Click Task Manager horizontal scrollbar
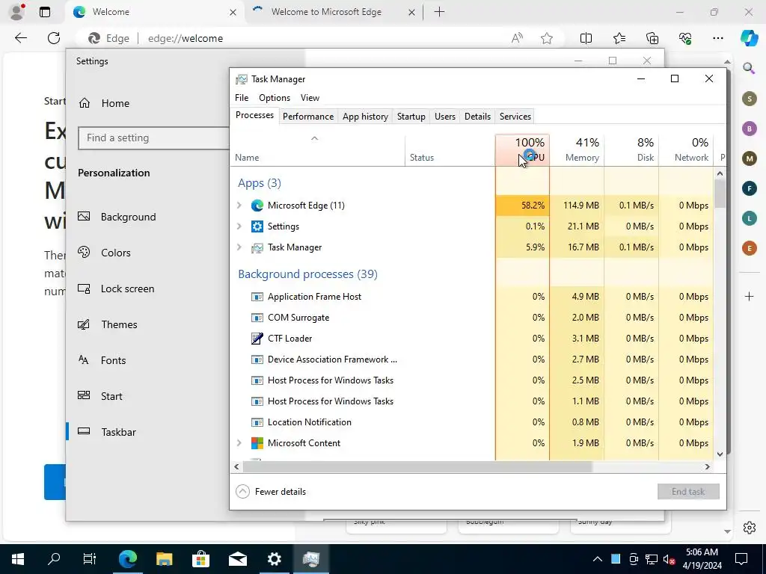The height and width of the screenshot is (574, 766). (417, 466)
